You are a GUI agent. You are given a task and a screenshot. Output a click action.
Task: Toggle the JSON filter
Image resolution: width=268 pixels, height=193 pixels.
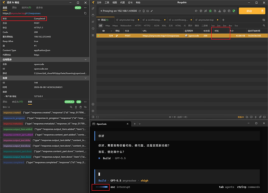[x=157, y=26]
